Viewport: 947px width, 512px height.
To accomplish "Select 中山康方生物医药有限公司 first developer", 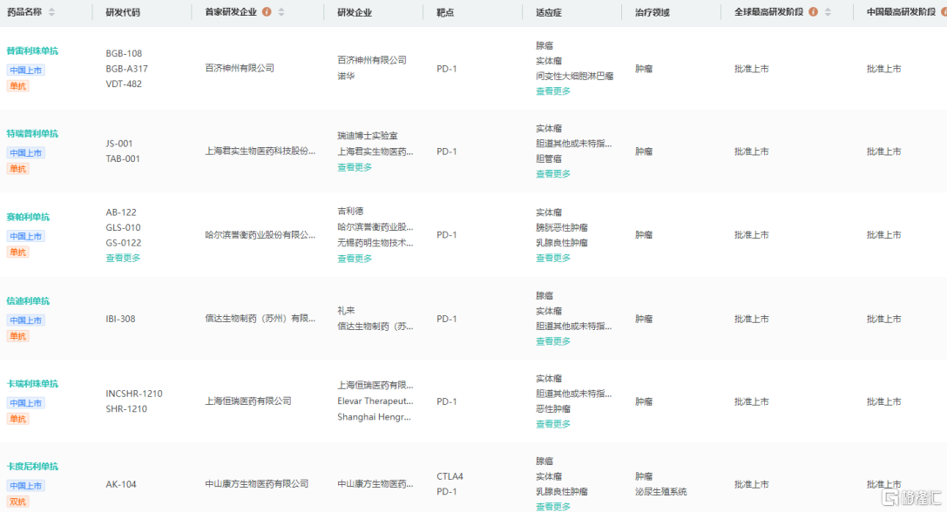I will 257,483.
